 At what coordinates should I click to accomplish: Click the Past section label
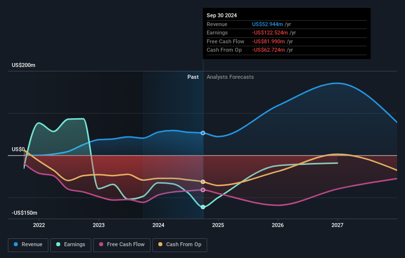coord(193,77)
